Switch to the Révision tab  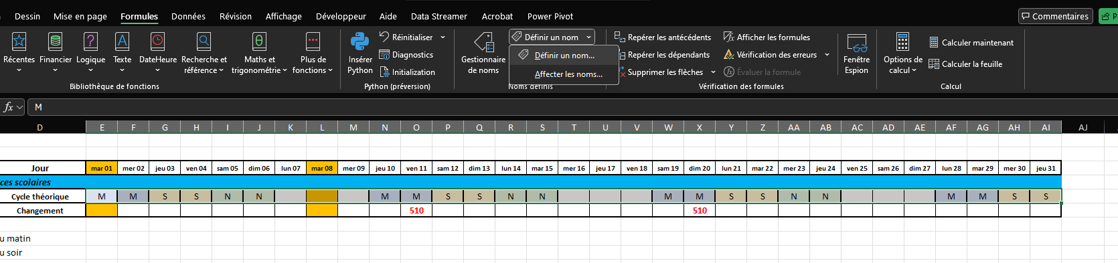[x=236, y=16]
